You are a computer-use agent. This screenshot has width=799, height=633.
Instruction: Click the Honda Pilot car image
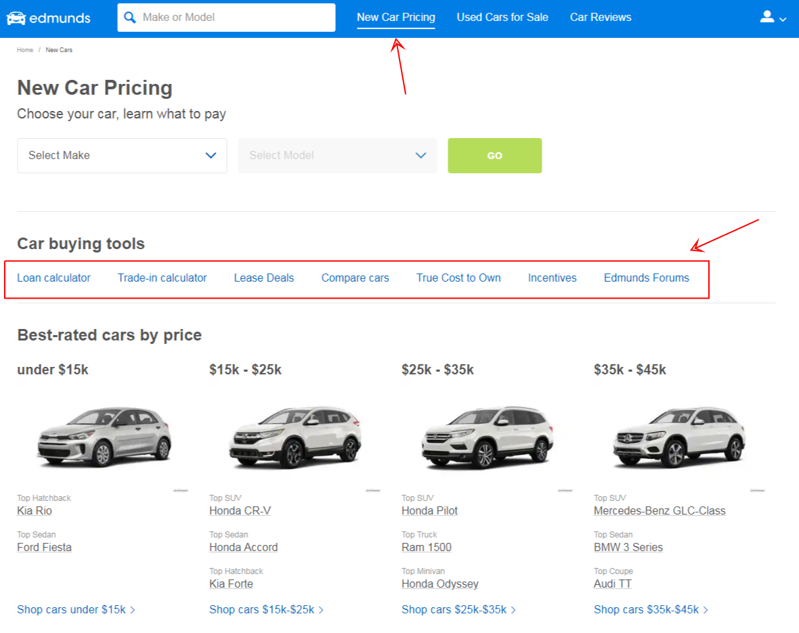(x=488, y=437)
